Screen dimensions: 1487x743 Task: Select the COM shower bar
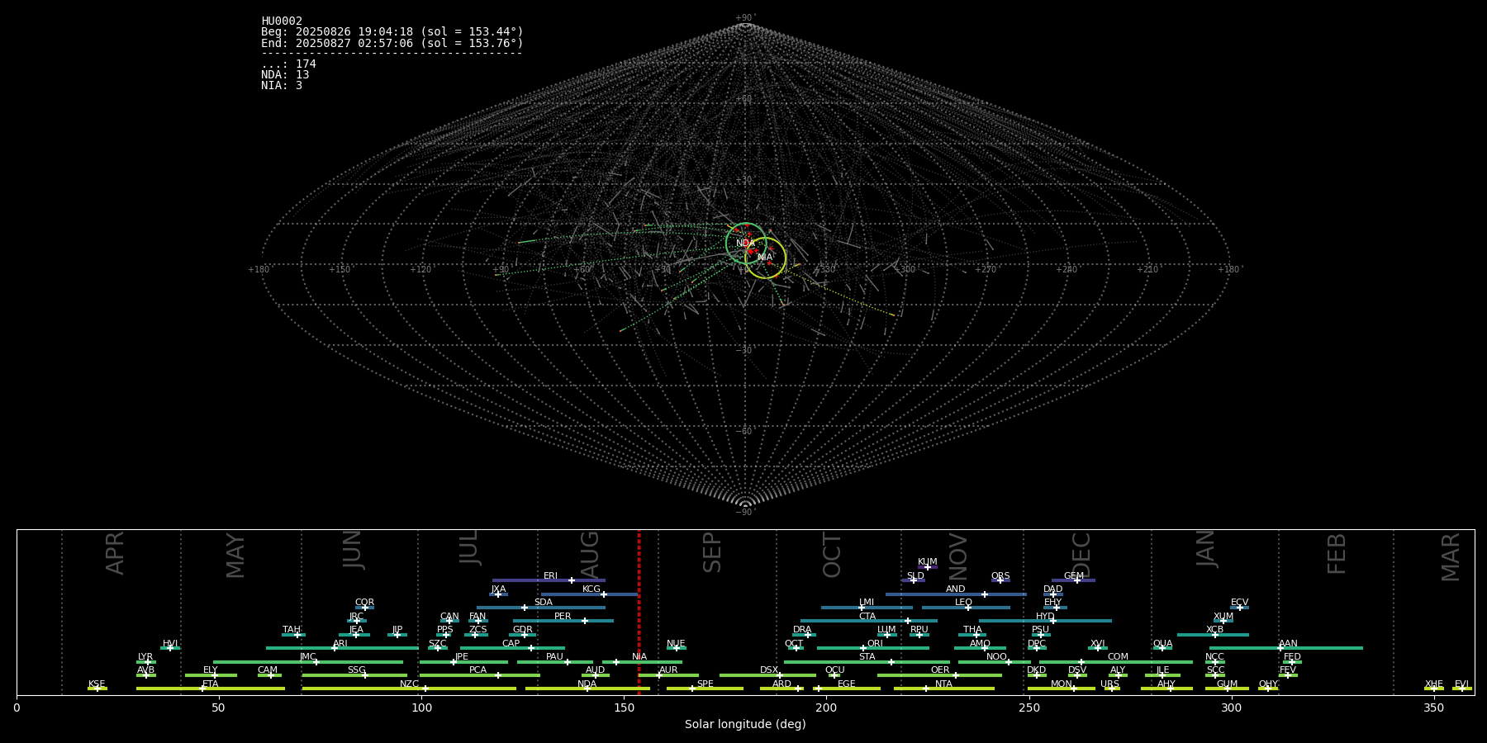[1115, 662]
